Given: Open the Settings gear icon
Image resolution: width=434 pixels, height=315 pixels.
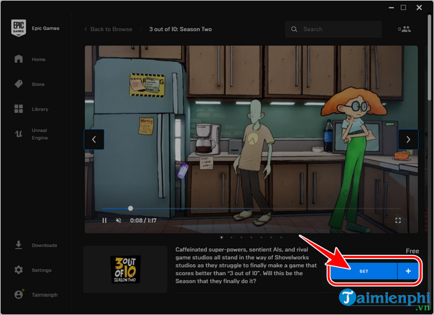Looking at the screenshot, I should [x=19, y=270].
